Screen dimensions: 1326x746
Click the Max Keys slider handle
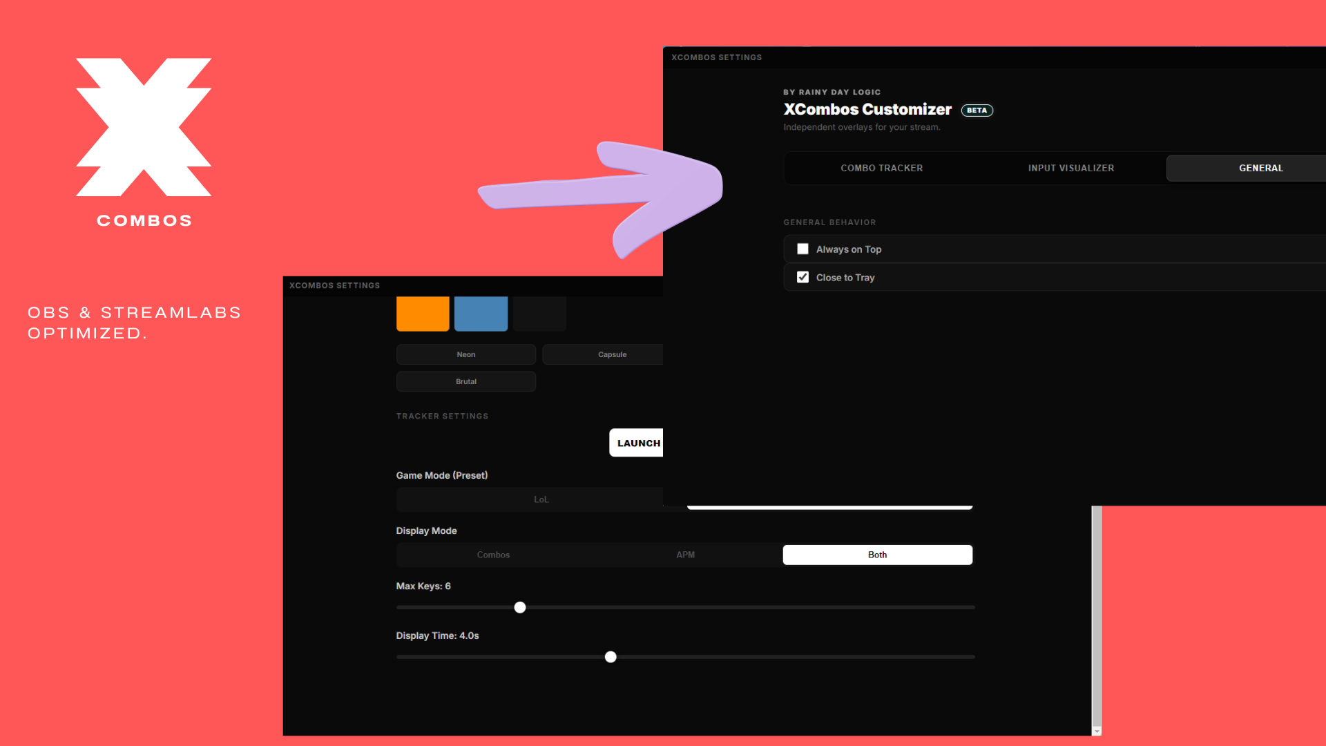click(520, 607)
